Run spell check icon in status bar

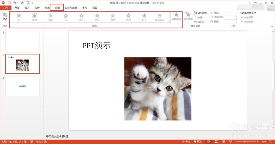pos(31,142)
